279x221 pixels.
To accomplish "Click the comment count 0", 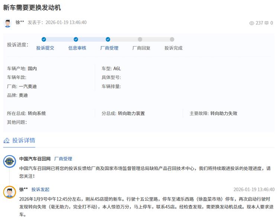I will (x=272, y=23).
